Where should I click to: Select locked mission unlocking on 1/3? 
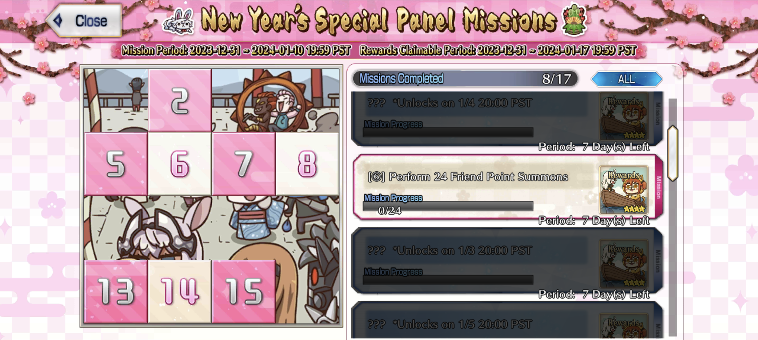pos(507,261)
